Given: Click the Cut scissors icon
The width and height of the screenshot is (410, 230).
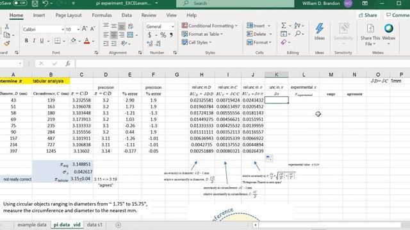Looking at the screenshot, I should tap(7, 26).
